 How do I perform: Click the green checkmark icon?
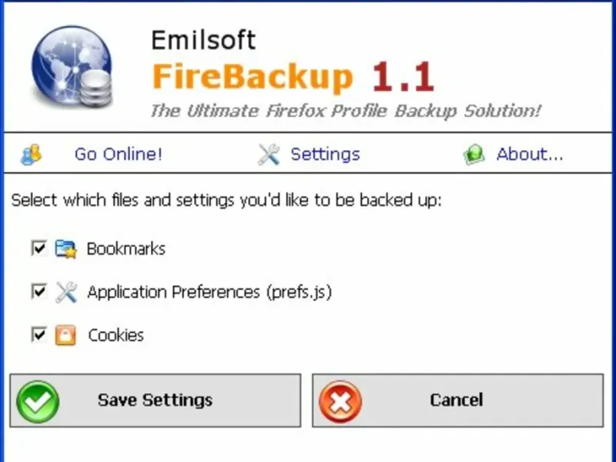click(x=37, y=401)
